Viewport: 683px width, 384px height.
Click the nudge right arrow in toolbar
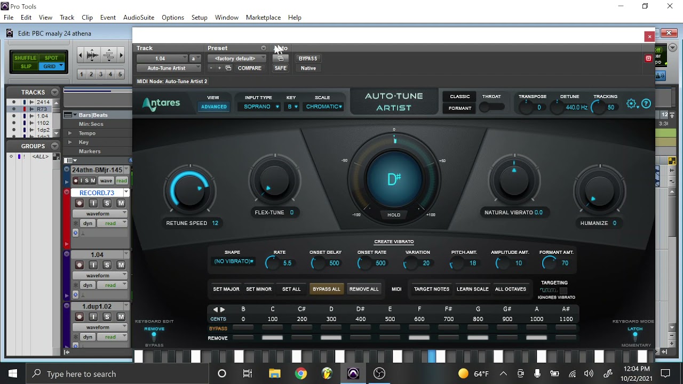121,55
